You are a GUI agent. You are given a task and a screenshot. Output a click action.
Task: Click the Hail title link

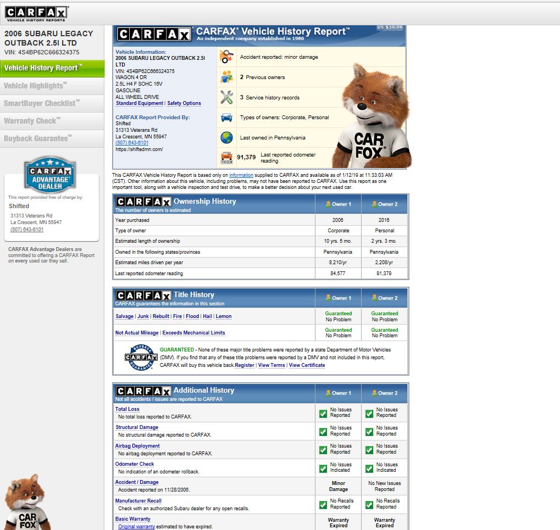point(208,316)
